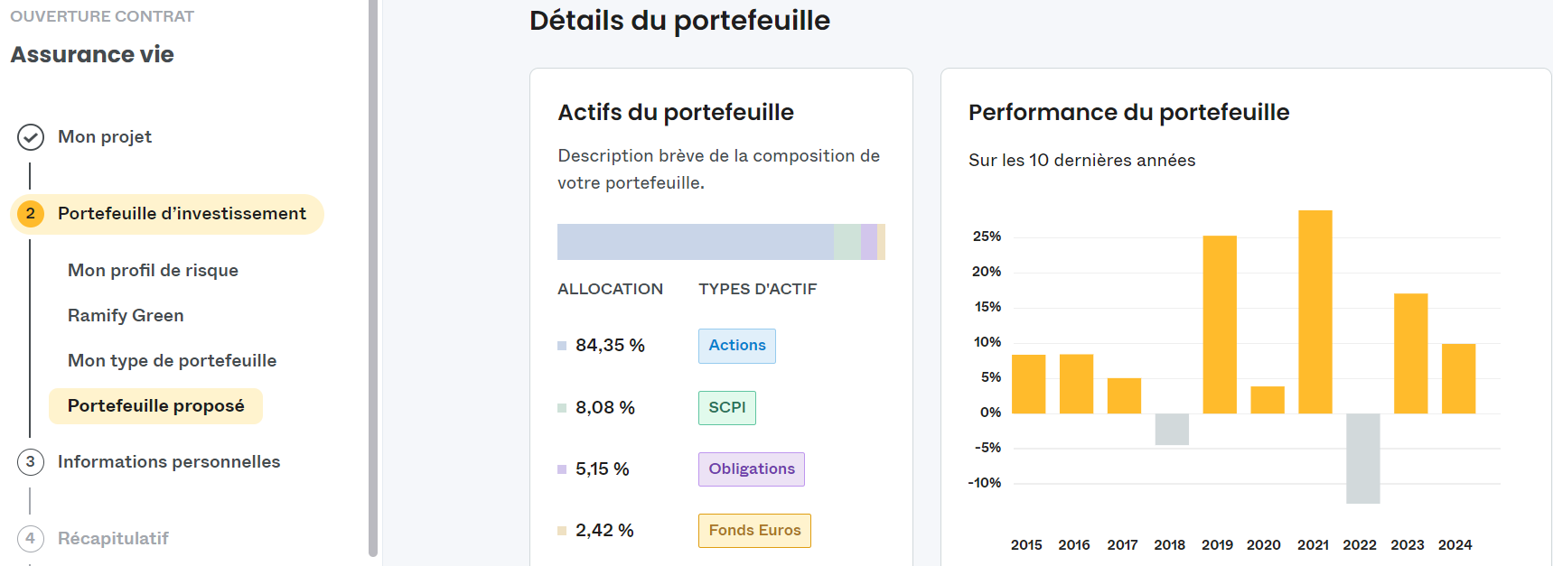This screenshot has width=1553, height=566.
Task: Open Portefeuille proposé sub-step
Action: 155,406
